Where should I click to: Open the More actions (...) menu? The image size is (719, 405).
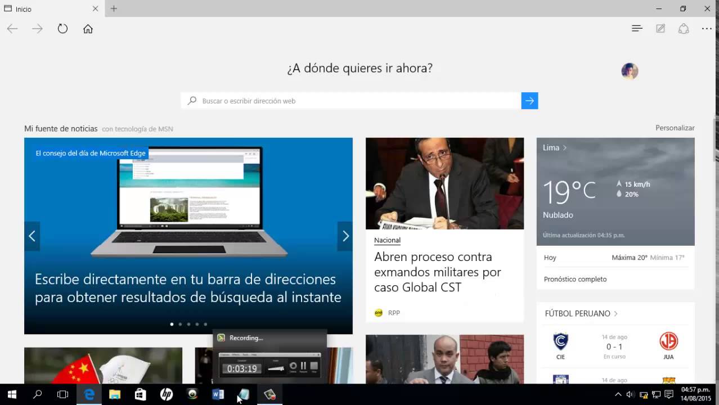707,28
